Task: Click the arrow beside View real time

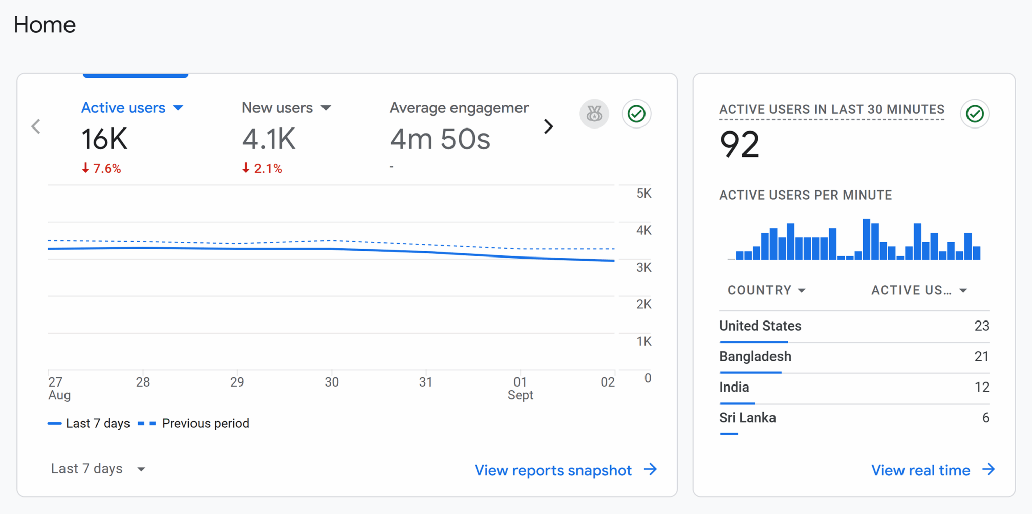Action: (989, 470)
